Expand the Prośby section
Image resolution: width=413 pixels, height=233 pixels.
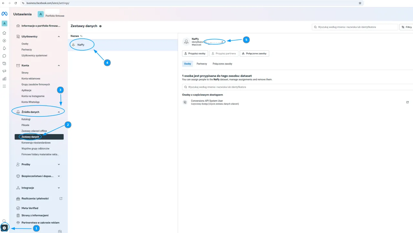[x=59, y=164]
